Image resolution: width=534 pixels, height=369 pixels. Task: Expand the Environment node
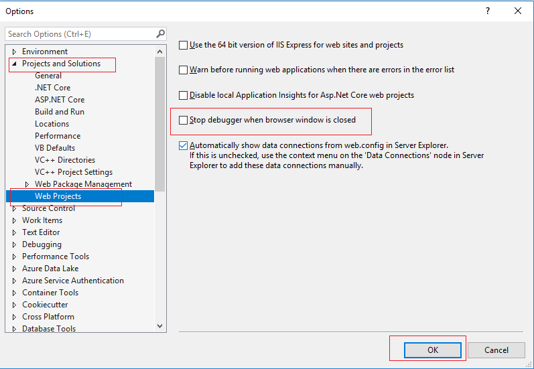coord(14,52)
